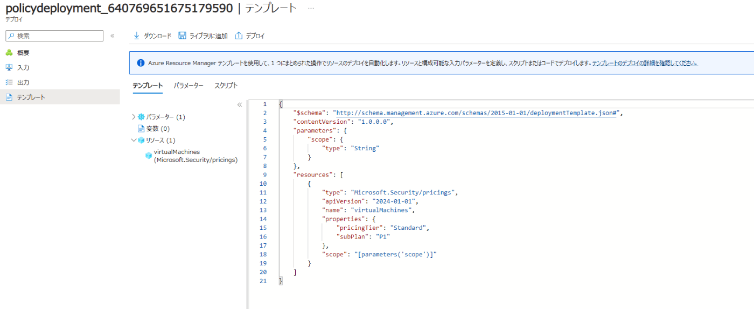The height and width of the screenshot is (309, 754).
Task: Click the download arrow icon
Action: tap(136, 36)
